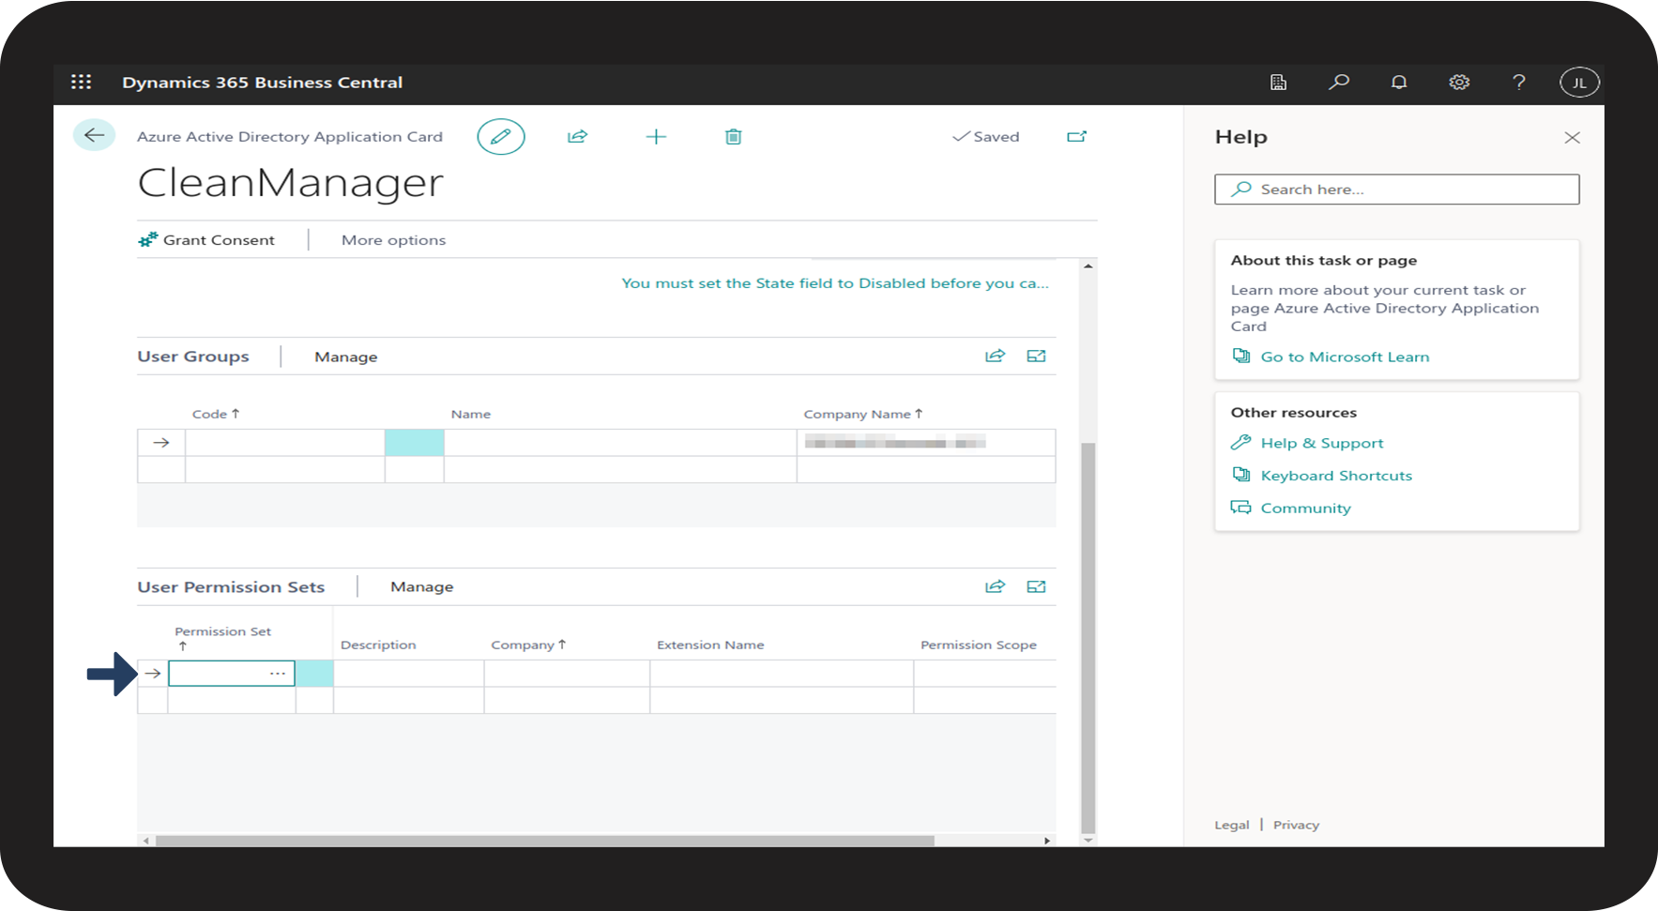Expand the User Permission Sets part

1036,586
